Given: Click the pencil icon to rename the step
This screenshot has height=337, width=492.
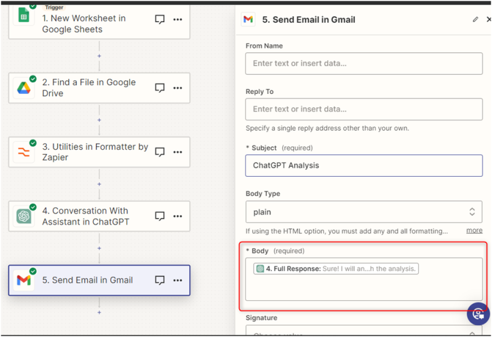Looking at the screenshot, I should pyautogui.click(x=475, y=20).
